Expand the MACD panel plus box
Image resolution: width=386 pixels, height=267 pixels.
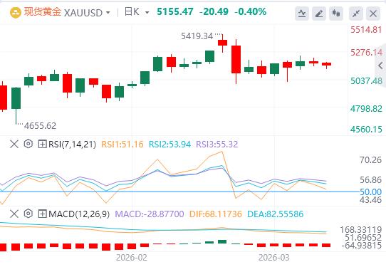[42, 214]
